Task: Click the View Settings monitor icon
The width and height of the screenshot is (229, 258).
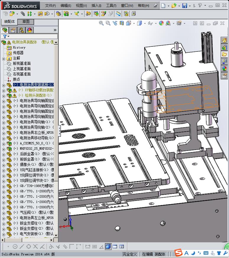Action: point(179,23)
